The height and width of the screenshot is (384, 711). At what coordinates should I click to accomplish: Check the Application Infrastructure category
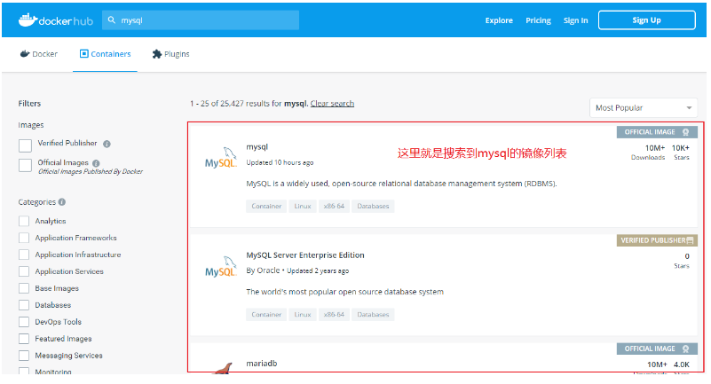24,255
